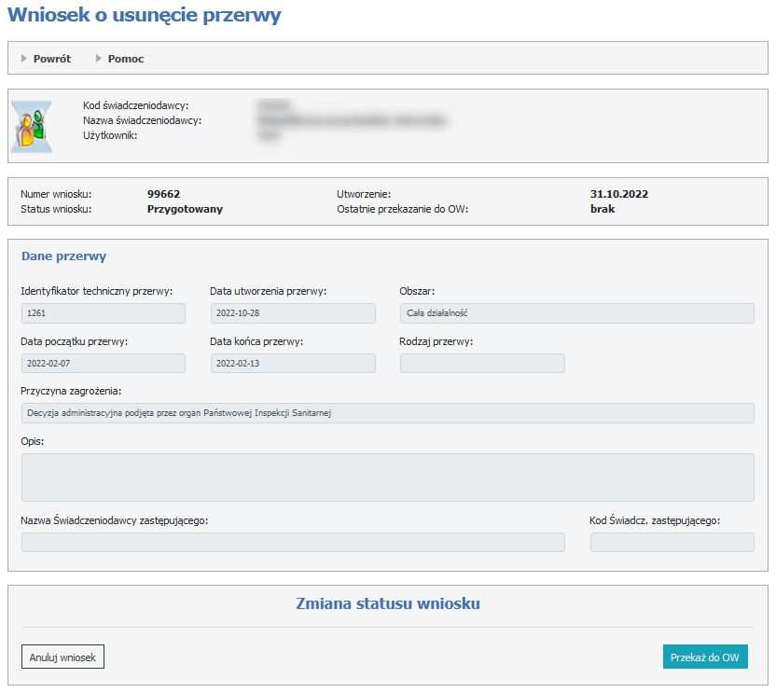The width and height of the screenshot is (776, 692).
Task: Go back using the Powrót link
Action: coord(52,59)
